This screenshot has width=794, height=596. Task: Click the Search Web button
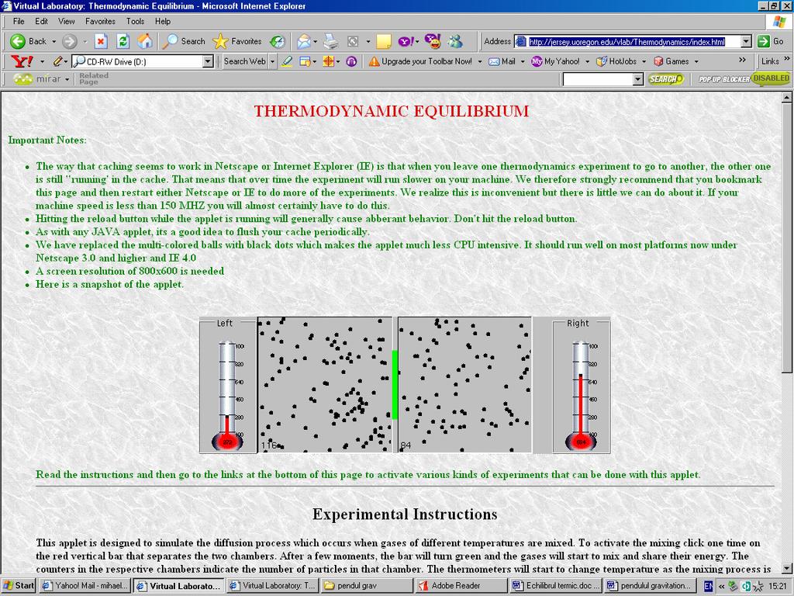coord(245,61)
